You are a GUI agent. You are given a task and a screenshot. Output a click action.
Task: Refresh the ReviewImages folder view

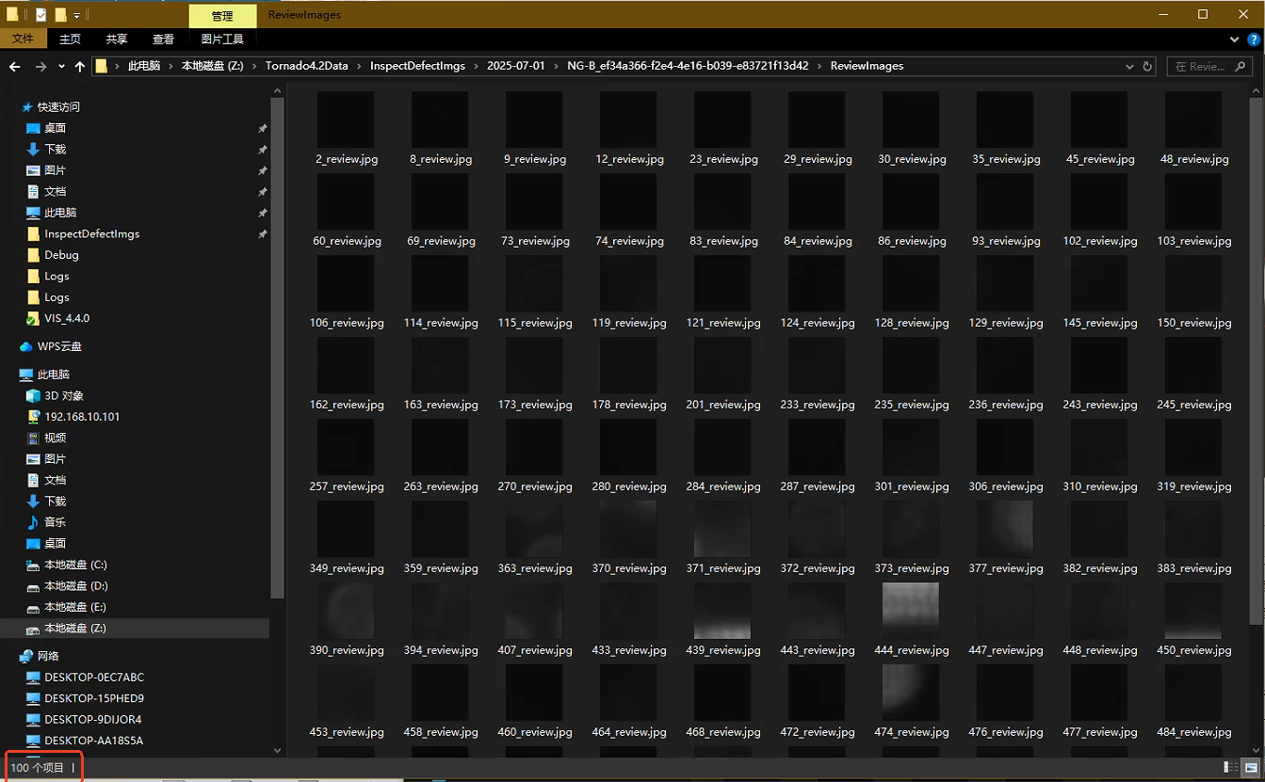point(1147,66)
